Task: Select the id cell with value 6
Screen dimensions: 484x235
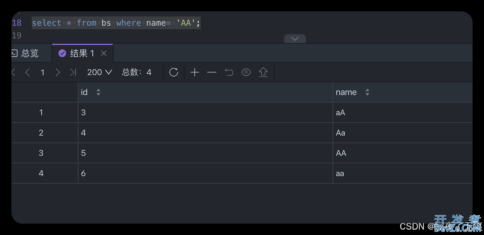Action: coord(205,173)
